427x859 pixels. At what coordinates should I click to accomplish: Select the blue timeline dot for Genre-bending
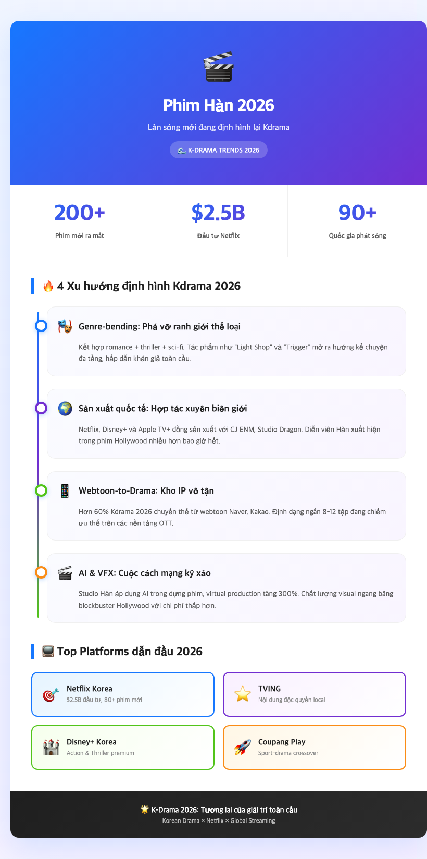click(x=41, y=326)
